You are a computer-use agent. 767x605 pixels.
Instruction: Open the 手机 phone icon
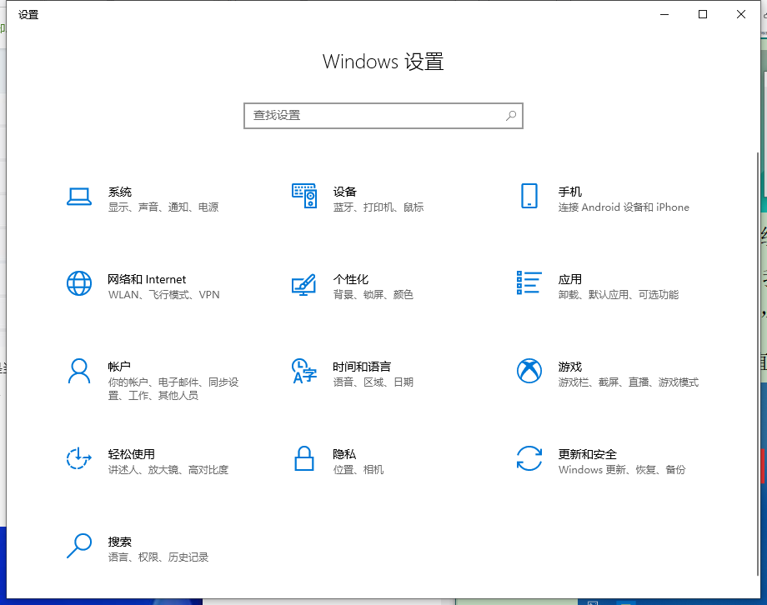click(x=529, y=196)
